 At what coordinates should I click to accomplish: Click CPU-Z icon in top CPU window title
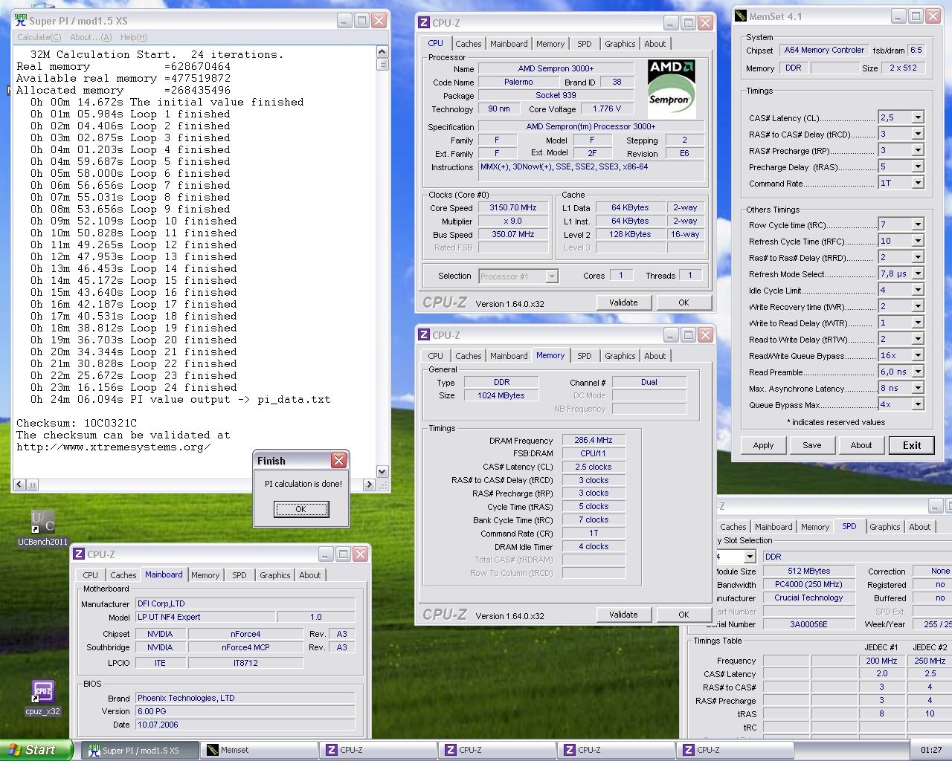[424, 23]
